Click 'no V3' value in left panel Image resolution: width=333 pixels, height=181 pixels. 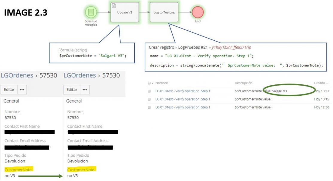[x=10, y=176]
